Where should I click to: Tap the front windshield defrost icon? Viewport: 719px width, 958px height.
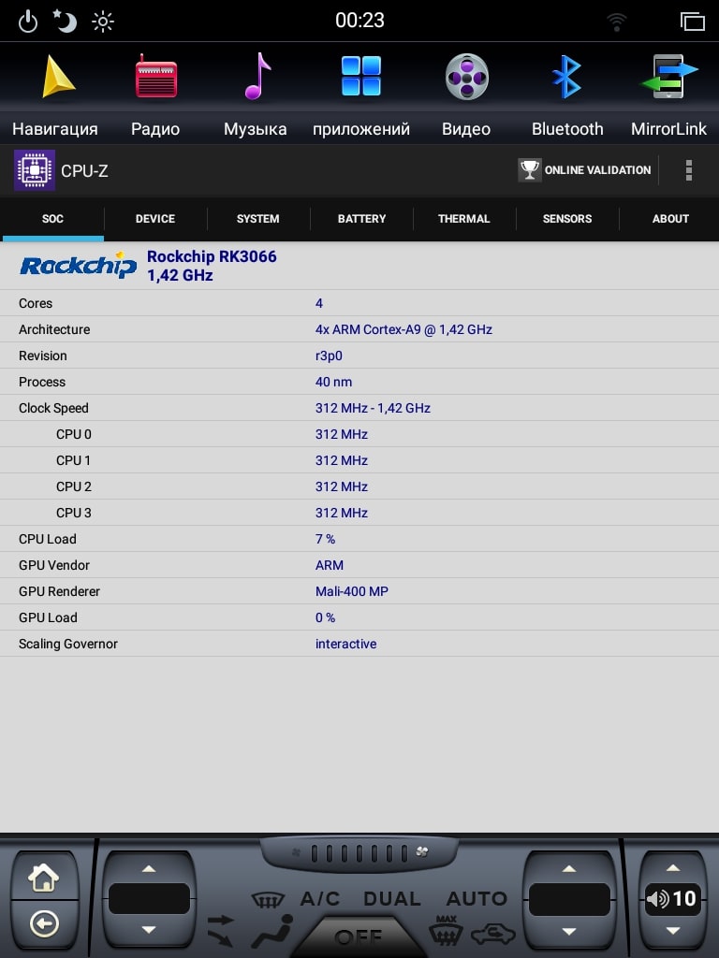click(x=268, y=899)
